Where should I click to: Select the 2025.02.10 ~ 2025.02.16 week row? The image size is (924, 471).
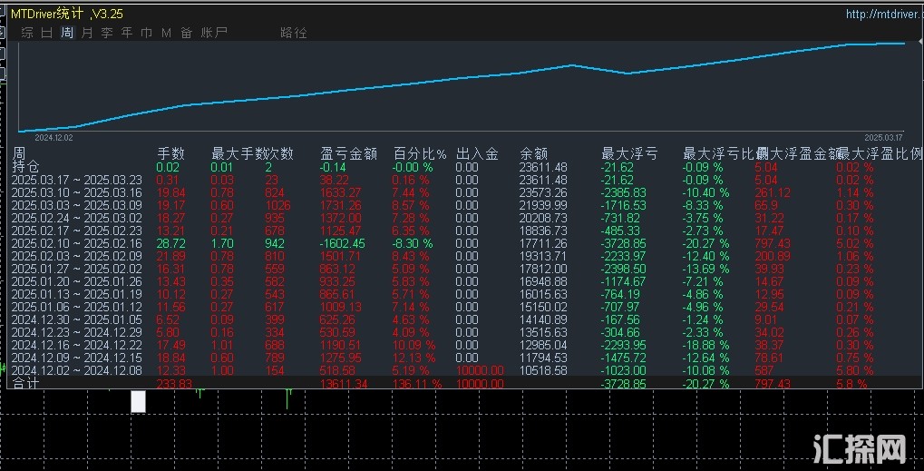(76, 243)
